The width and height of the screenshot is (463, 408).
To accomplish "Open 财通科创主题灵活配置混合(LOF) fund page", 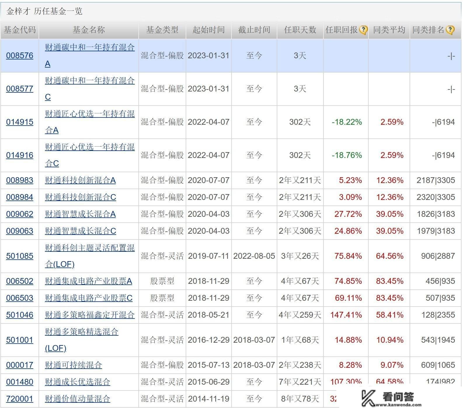I will [x=90, y=256].
